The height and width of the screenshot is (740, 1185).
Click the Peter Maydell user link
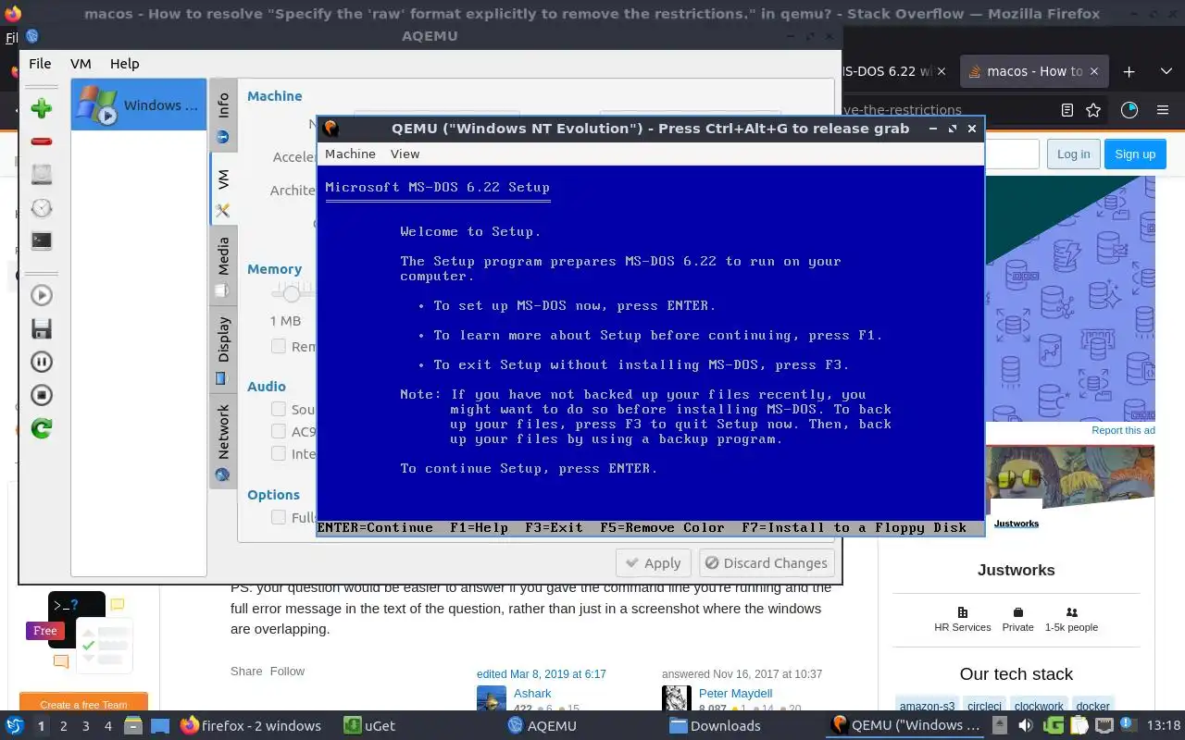coord(735,693)
